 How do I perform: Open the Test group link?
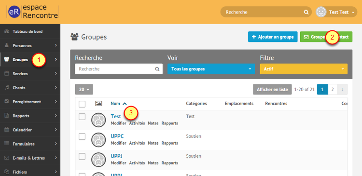tap(116, 117)
